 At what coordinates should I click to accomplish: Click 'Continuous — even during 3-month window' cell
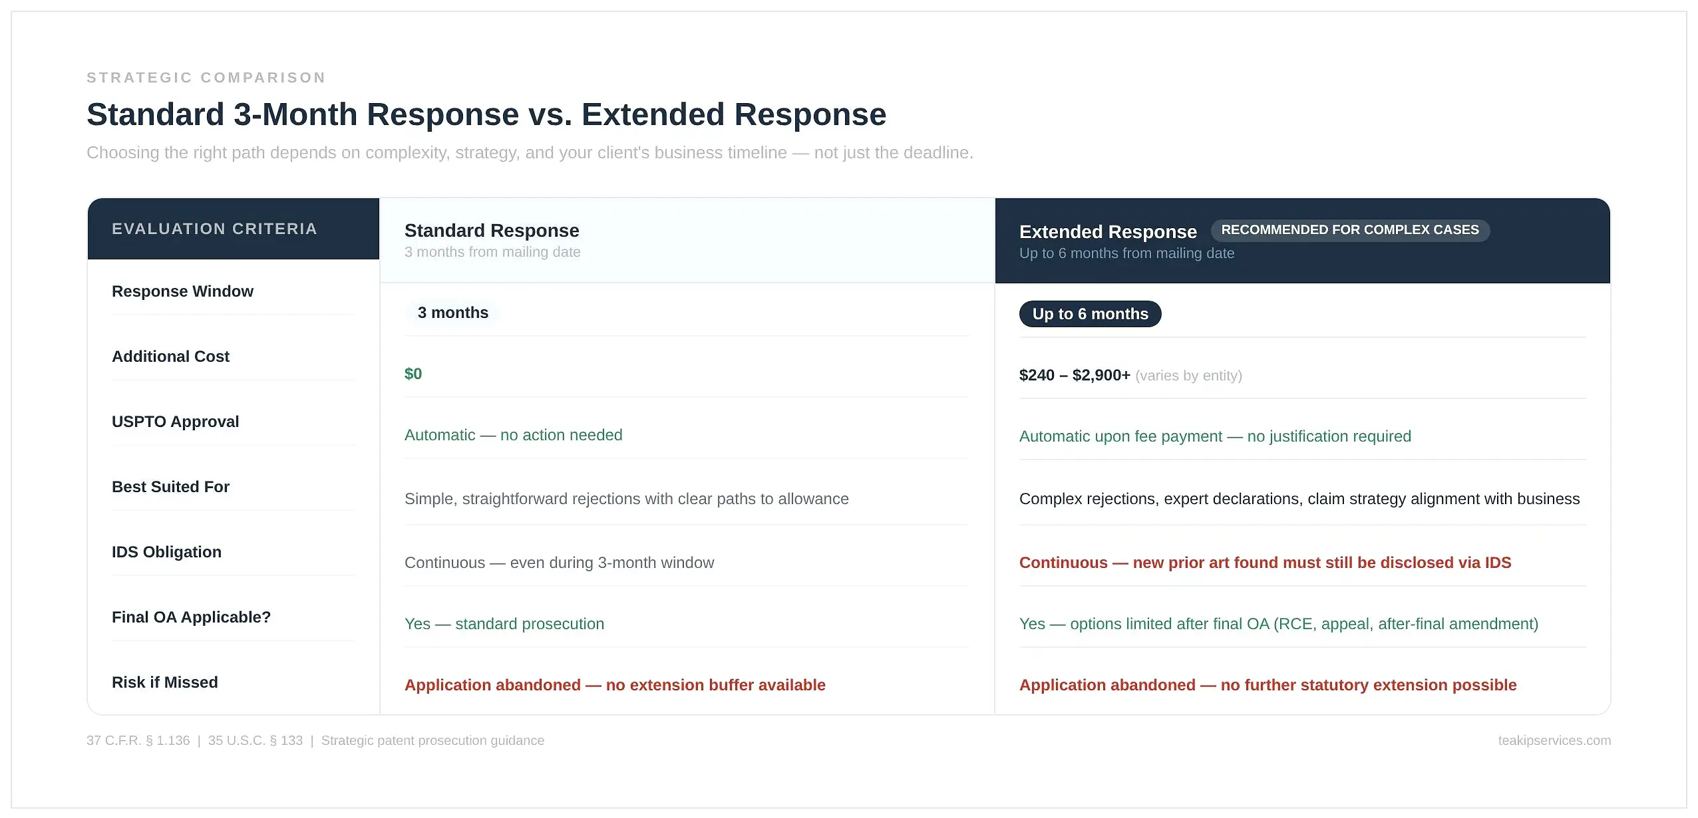[559, 563]
